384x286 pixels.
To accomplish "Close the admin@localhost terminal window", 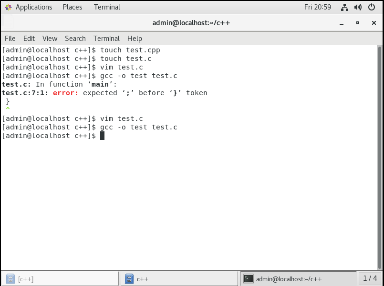I will tap(374, 23).
